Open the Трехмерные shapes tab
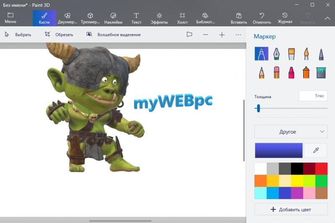The height and width of the screenshot is (223, 335). 90,18
